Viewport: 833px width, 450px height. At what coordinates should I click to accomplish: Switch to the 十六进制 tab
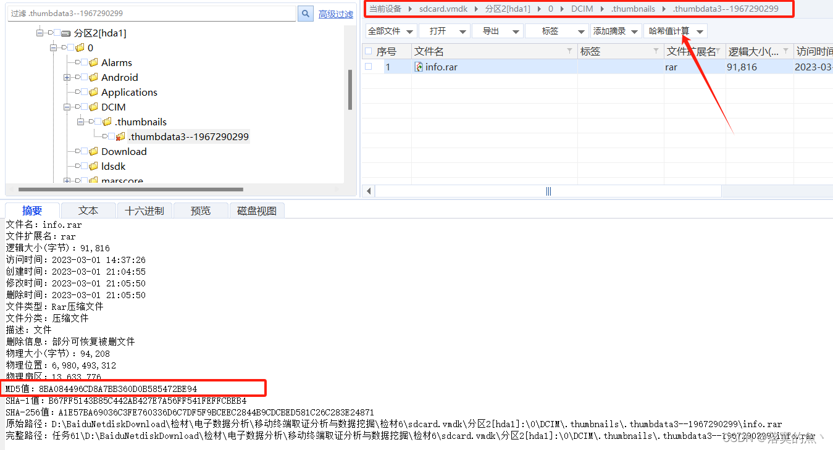tap(144, 210)
